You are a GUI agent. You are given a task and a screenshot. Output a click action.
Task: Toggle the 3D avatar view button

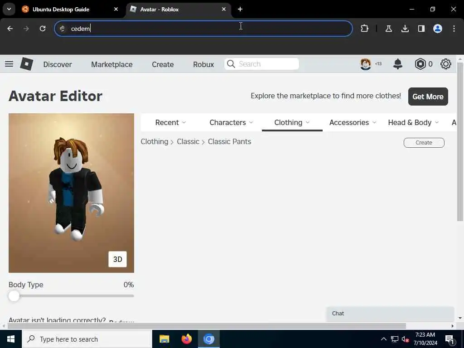point(117,259)
